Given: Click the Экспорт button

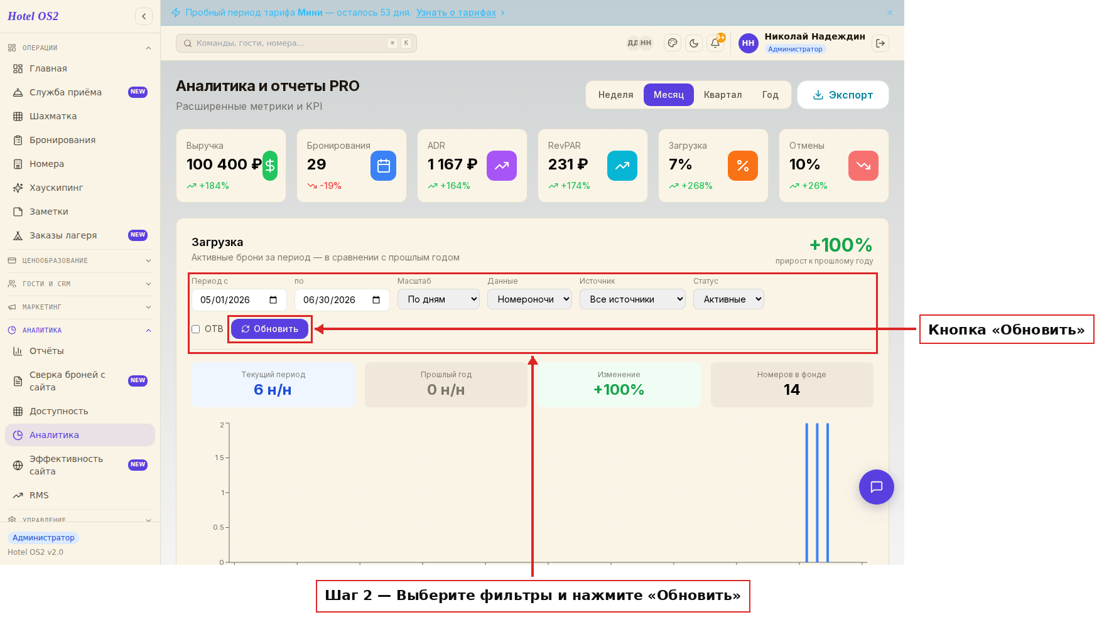Looking at the screenshot, I should click(843, 95).
